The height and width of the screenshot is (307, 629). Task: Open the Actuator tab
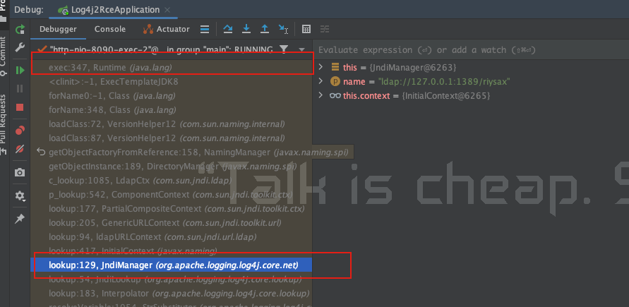167,29
